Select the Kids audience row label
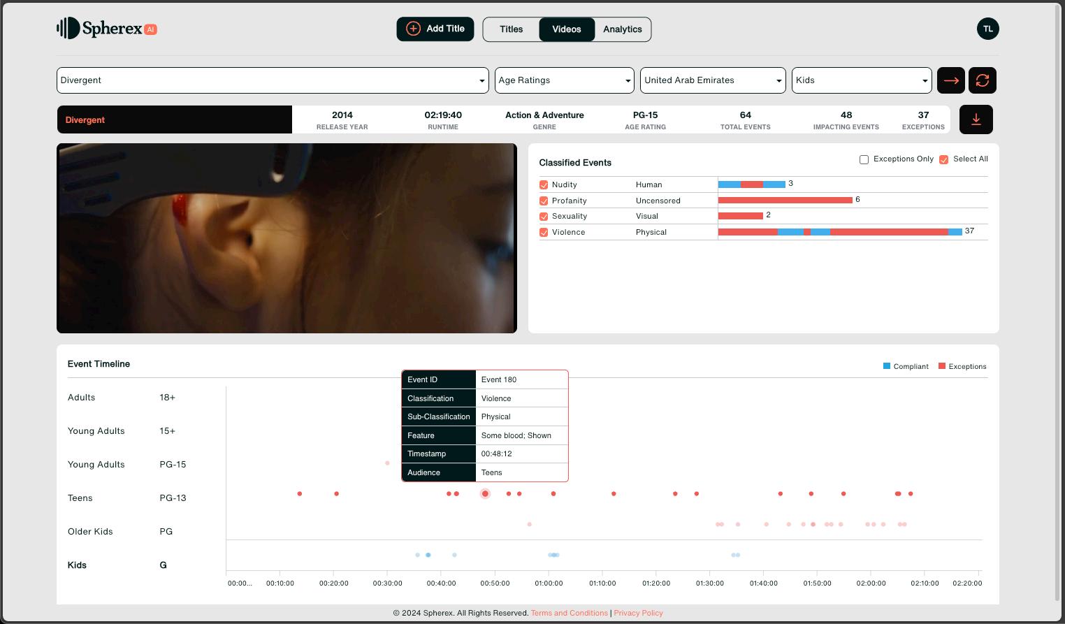Viewport: 1065px width, 624px height. (x=78, y=565)
